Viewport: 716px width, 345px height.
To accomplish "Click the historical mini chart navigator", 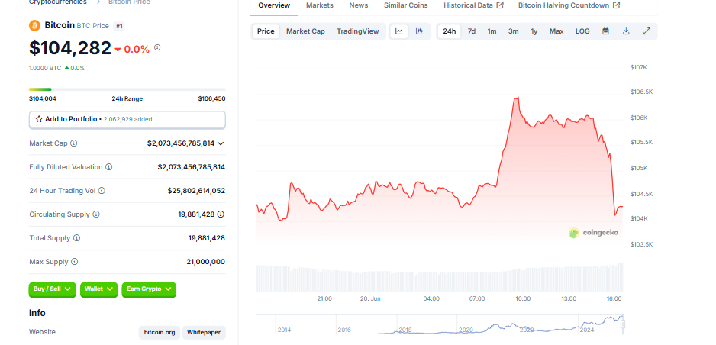I will (x=439, y=324).
